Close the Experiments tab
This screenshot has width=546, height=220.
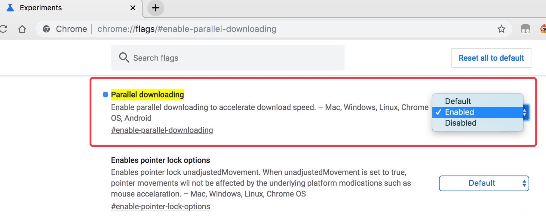[x=133, y=8]
